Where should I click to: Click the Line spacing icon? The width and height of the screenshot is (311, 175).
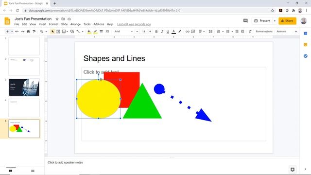pos(210,32)
